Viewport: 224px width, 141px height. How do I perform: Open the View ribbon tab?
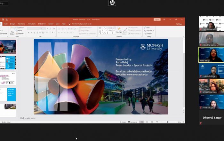coord(58,24)
